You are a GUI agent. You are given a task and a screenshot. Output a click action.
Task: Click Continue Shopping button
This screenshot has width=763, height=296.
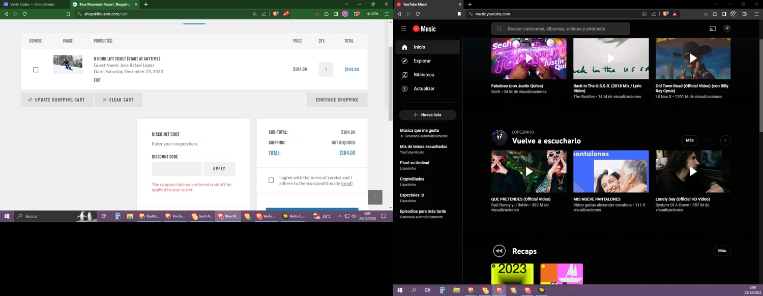coord(337,100)
